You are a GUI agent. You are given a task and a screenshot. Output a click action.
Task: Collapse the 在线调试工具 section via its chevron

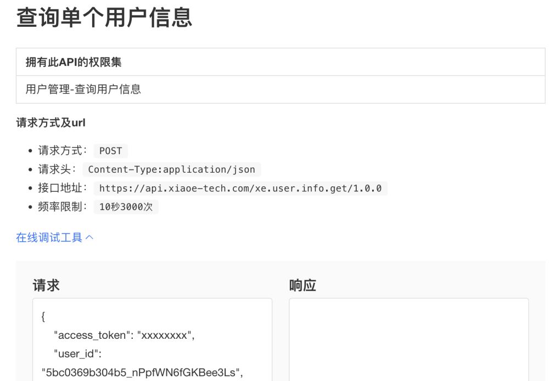(91, 237)
